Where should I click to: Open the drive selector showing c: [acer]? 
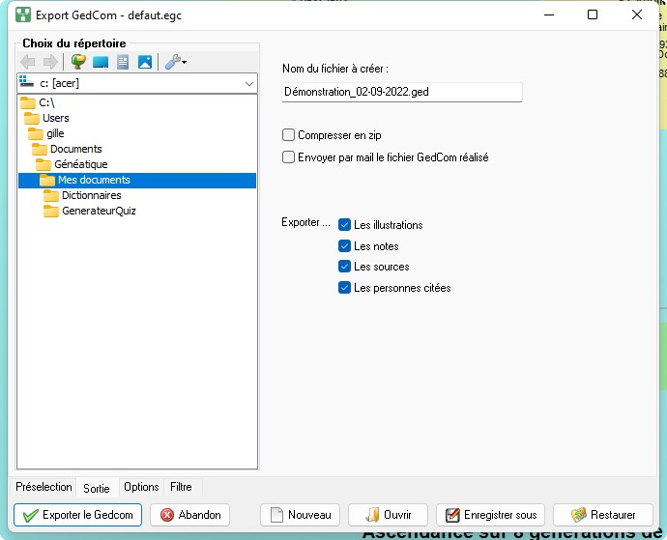pyautogui.click(x=137, y=83)
